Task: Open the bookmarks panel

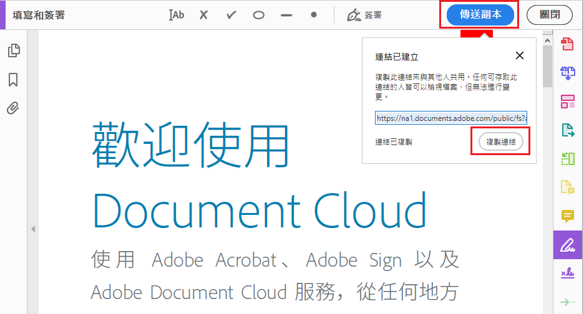Action: [13, 80]
